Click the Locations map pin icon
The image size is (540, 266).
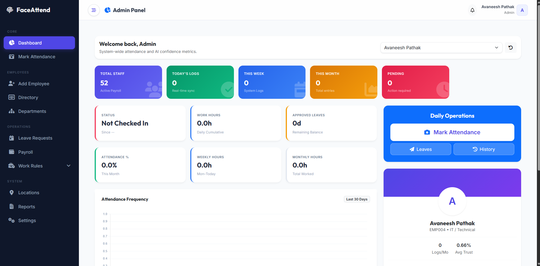(x=12, y=193)
